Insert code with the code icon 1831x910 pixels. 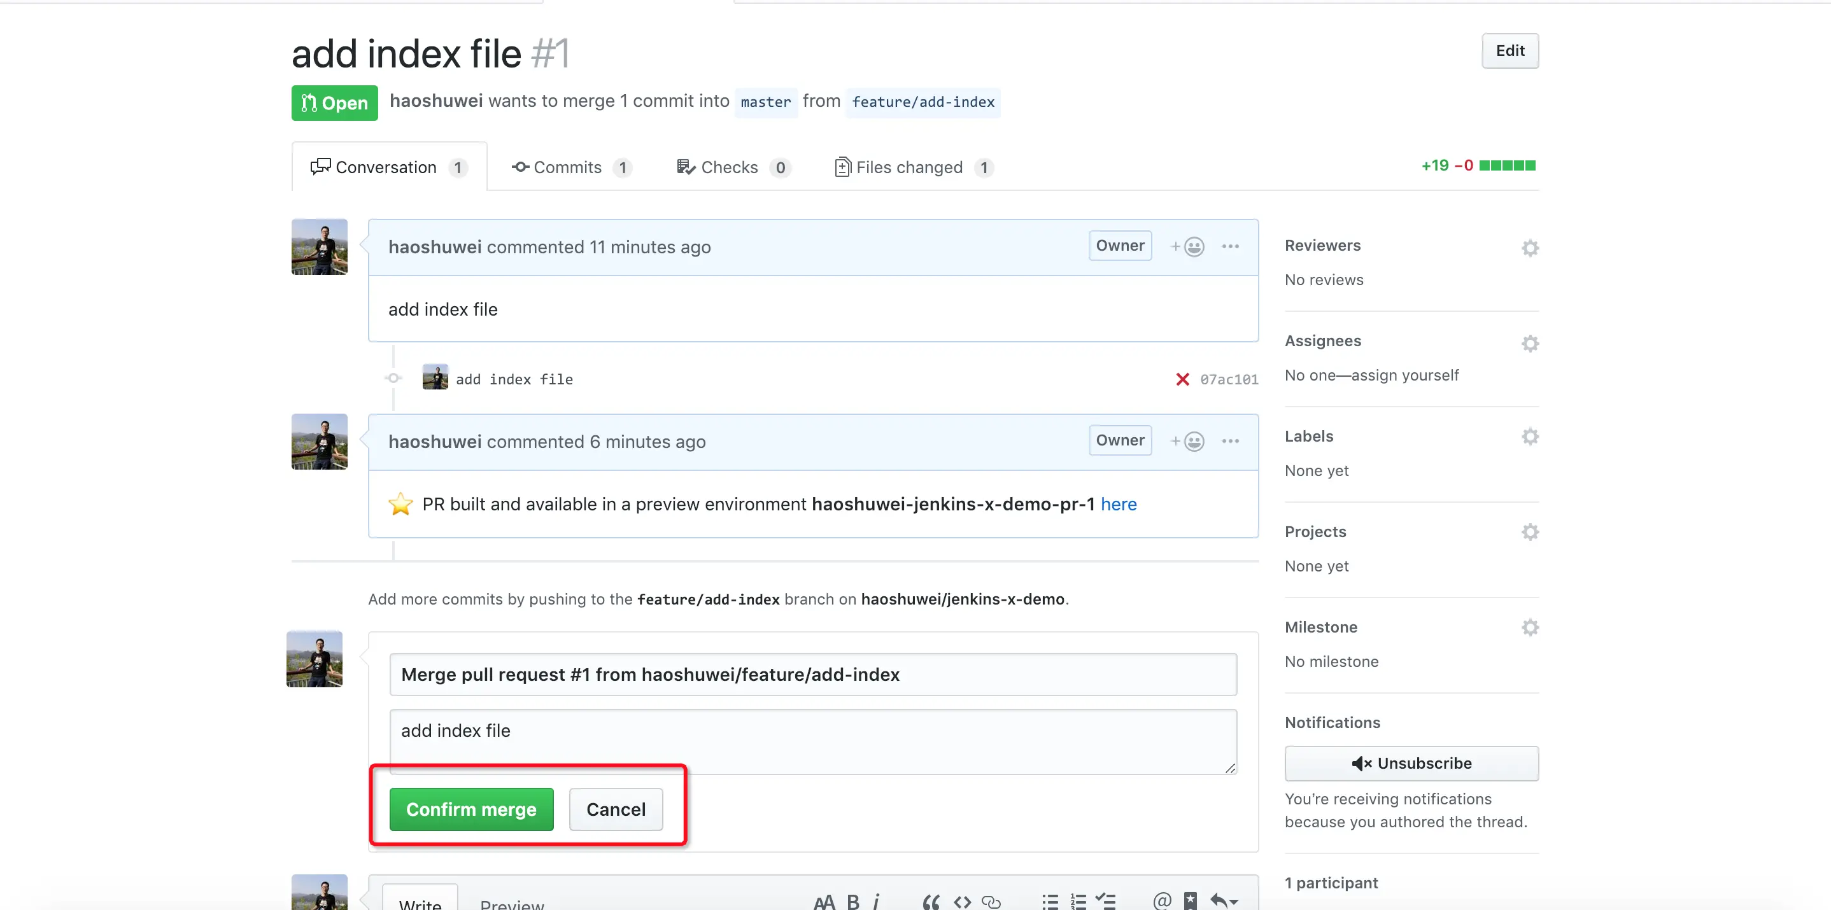pos(963,902)
